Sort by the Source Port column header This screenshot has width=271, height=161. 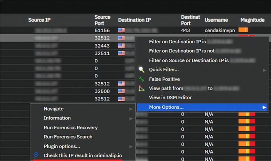102,20
